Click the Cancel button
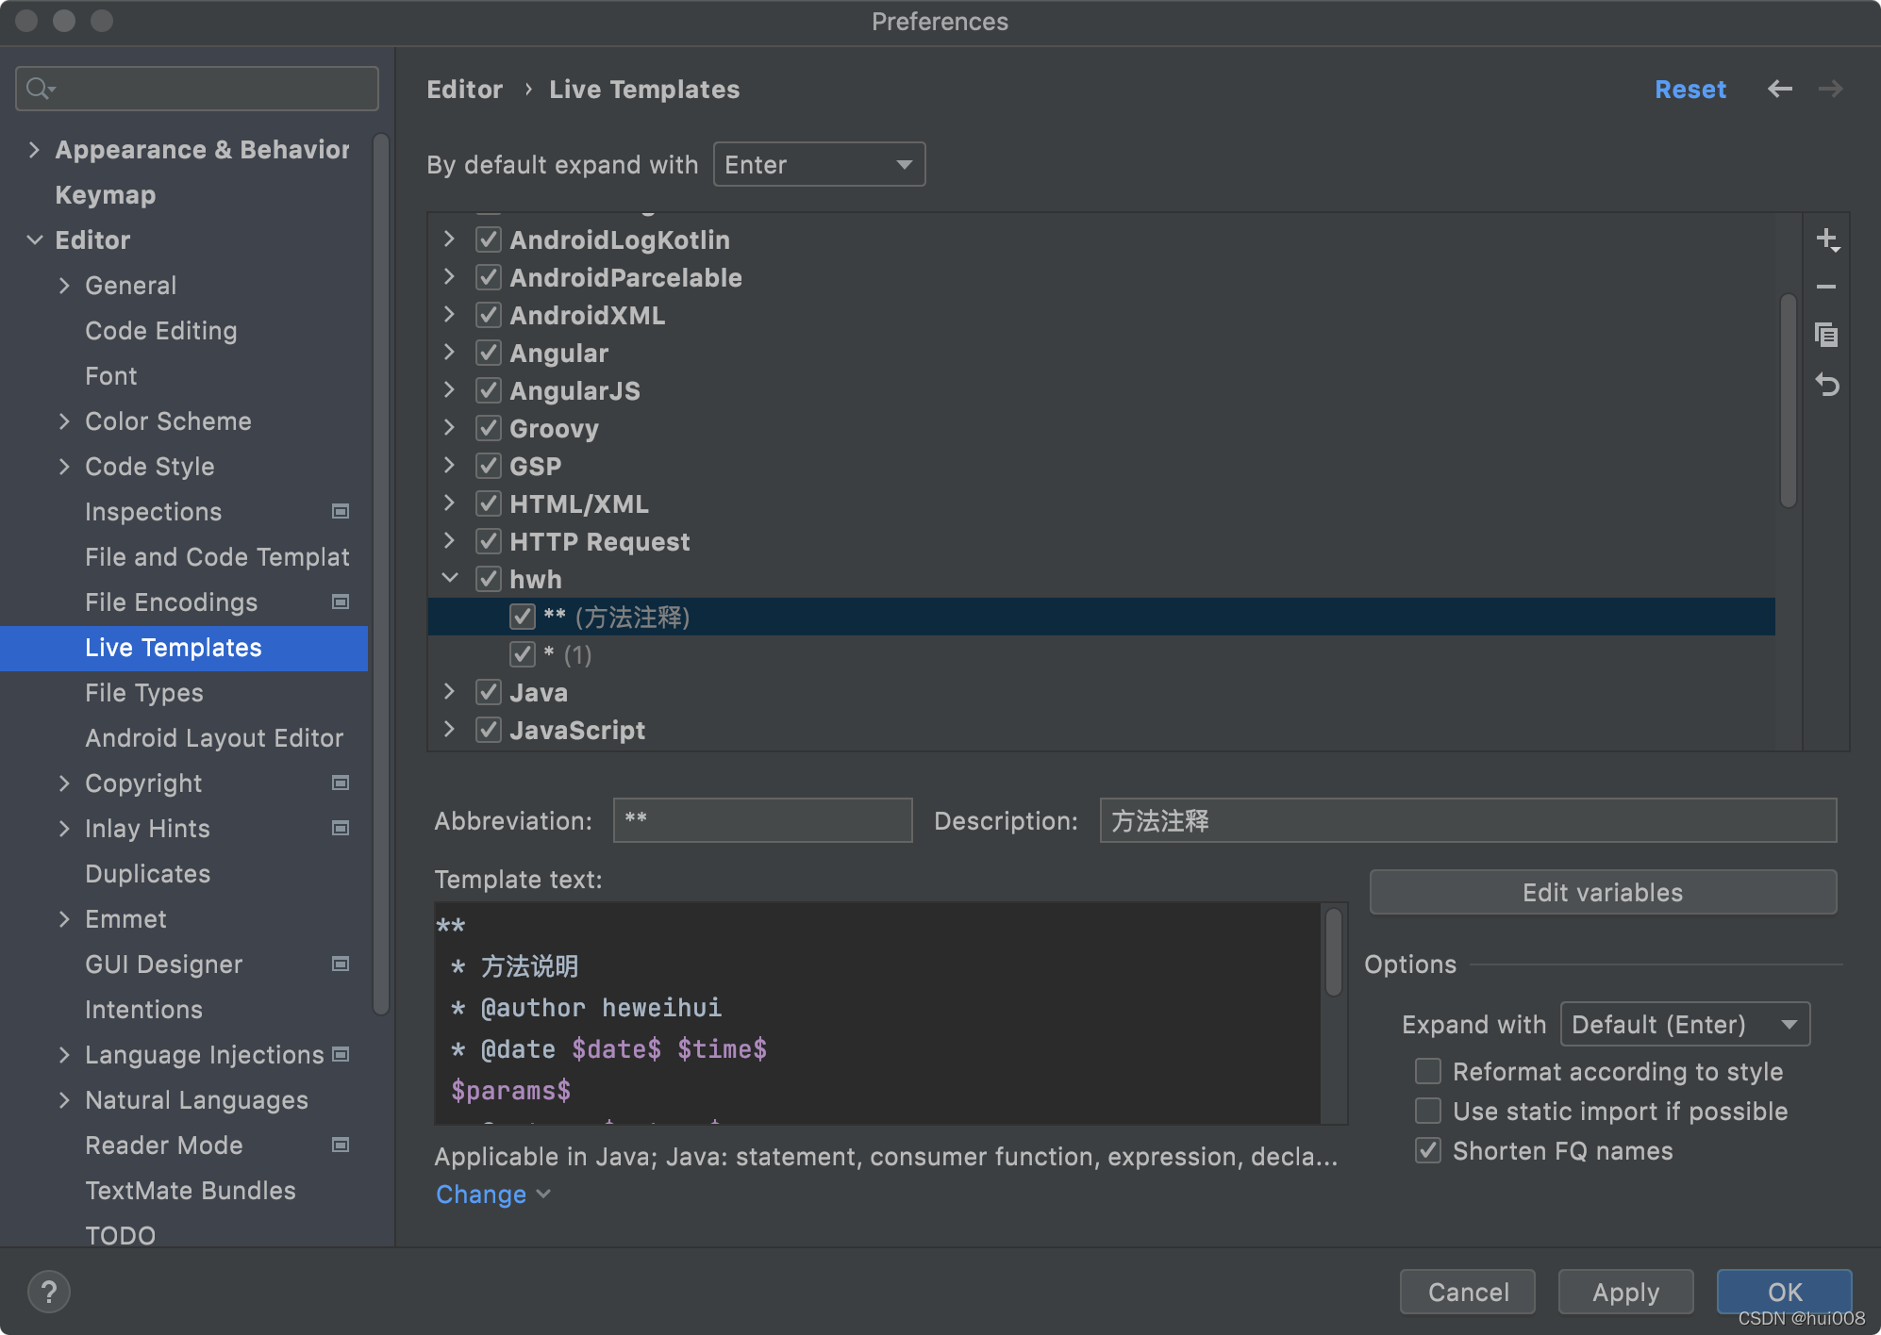 coord(1468,1292)
